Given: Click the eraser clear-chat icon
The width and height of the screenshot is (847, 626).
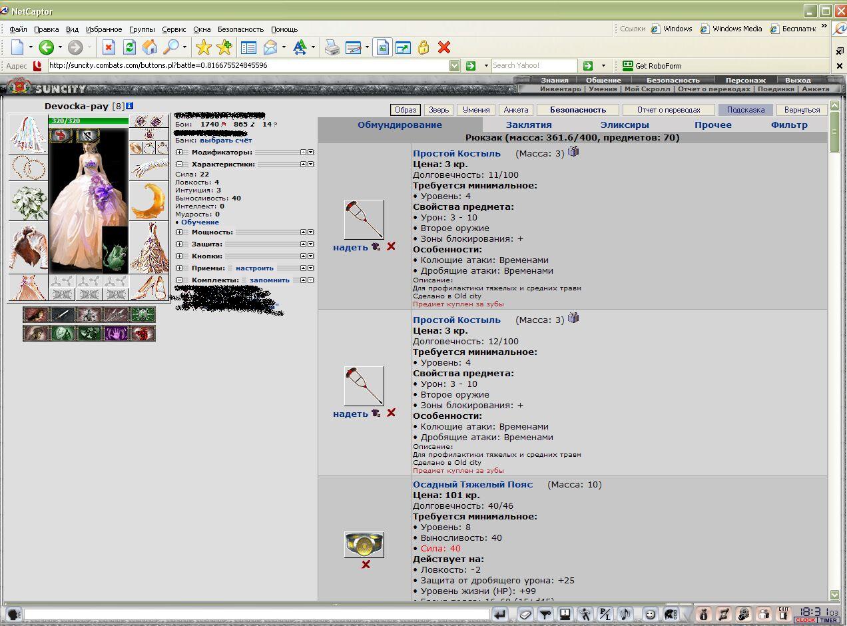Looking at the screenshot, I should [x=525, y=614].
